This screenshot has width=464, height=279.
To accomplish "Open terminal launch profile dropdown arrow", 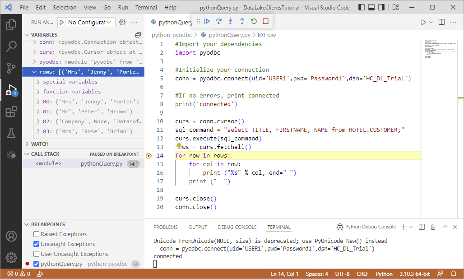I will pos(411,227).
